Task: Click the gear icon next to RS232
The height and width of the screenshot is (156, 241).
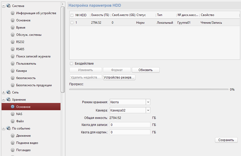Action: coord(12,42)
